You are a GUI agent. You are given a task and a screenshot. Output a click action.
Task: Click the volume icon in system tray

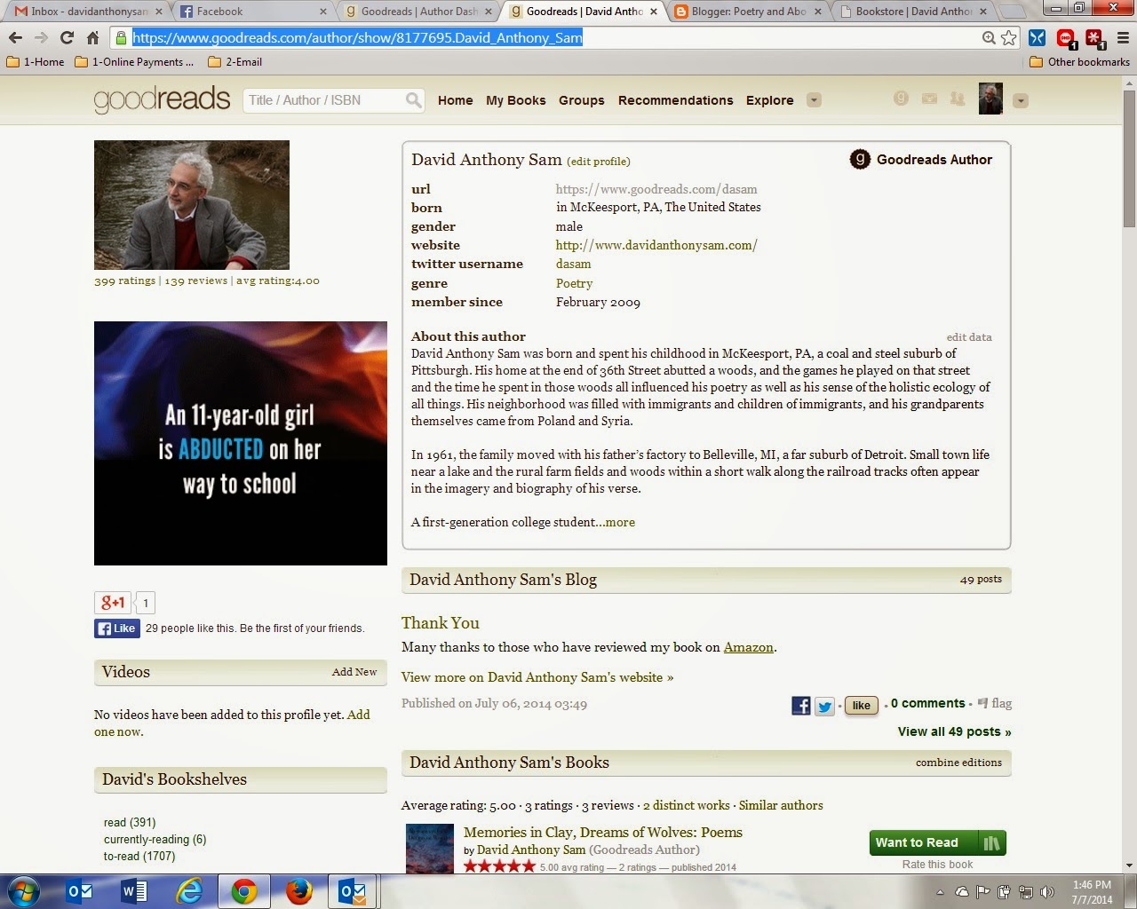click(1046, 892)
